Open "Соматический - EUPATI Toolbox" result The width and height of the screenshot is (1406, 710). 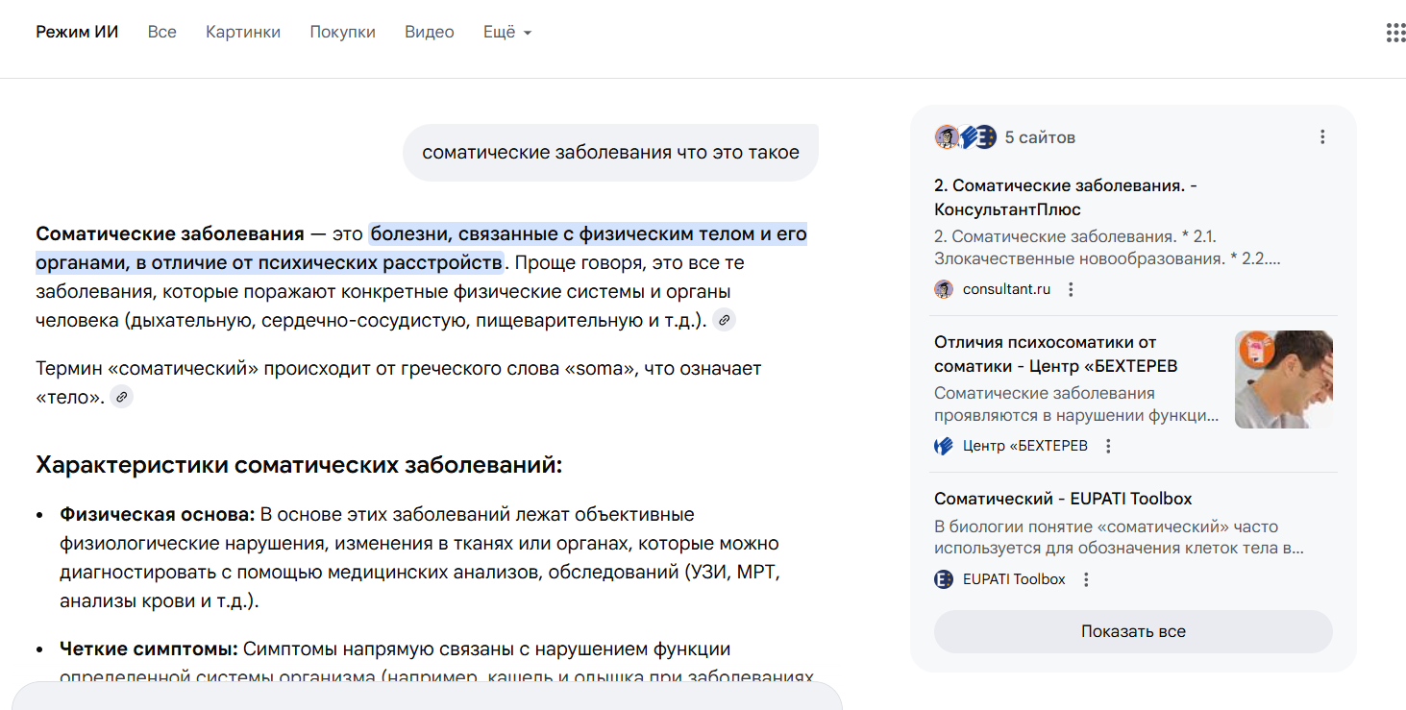tap(1063, 499)
